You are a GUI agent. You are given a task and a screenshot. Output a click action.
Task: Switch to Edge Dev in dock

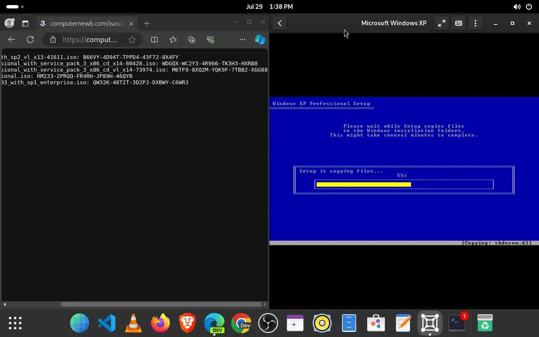(x=214, y=323)
